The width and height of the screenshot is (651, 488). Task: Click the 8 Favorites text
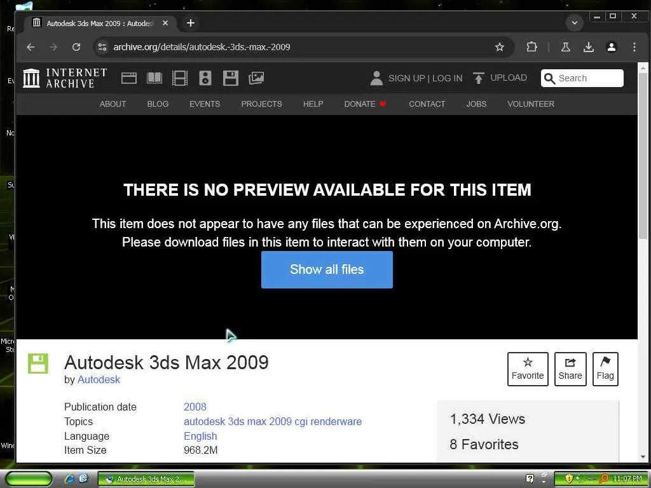tap(484, 444)
